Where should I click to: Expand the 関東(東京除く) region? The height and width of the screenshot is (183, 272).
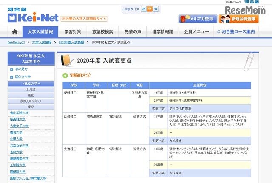(31, 101)
